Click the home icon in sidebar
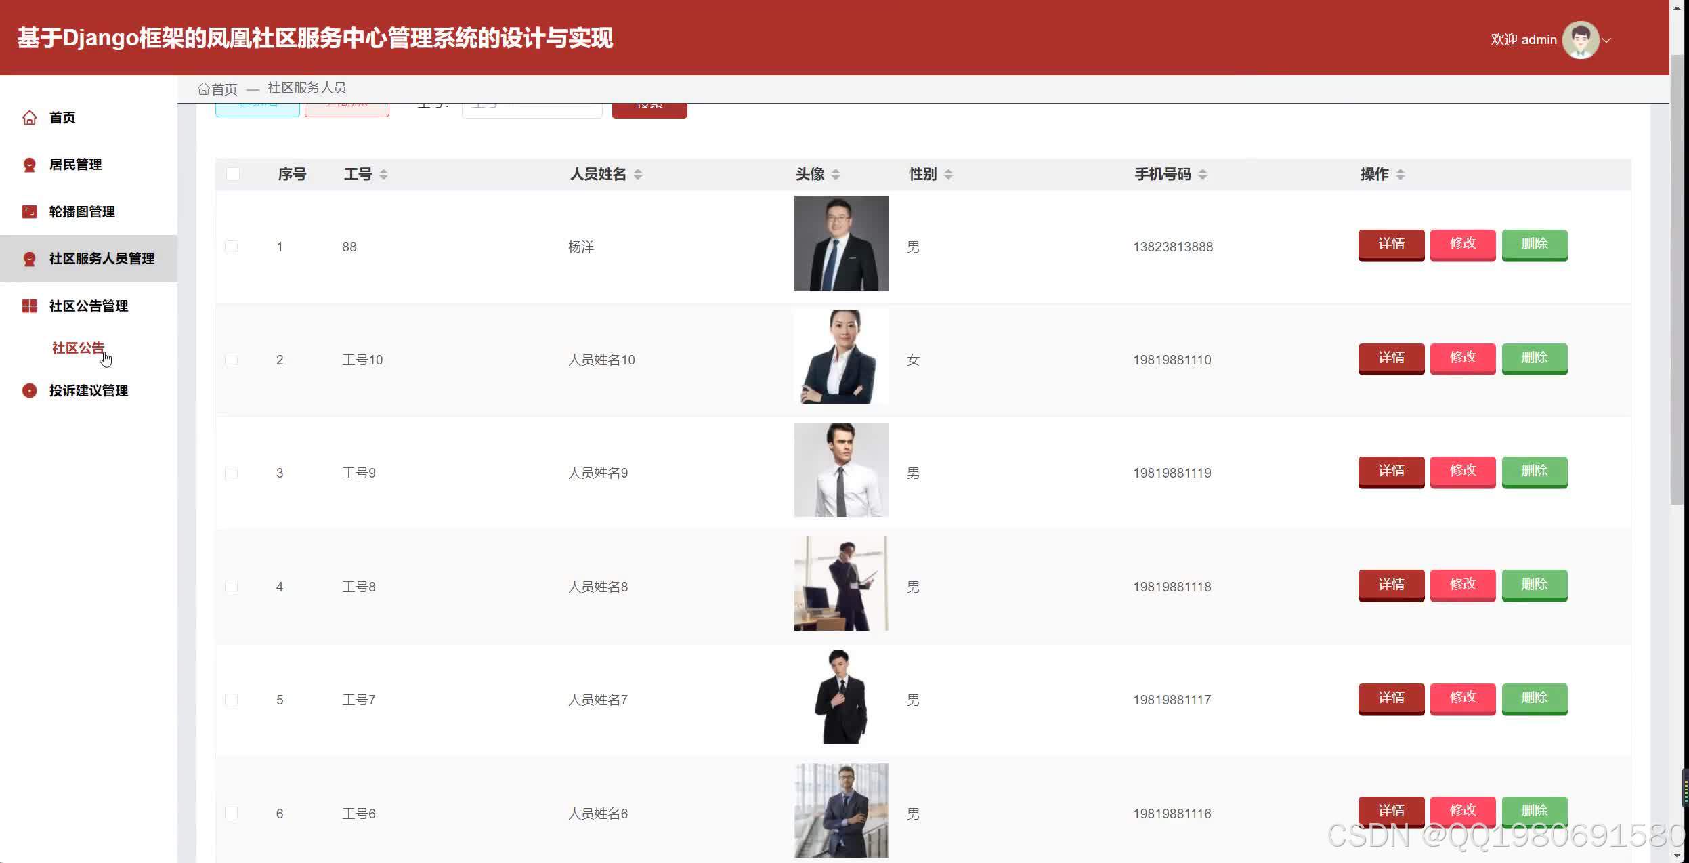Image resolution: width=1689 pixels, height=863 pixels. 29,118
